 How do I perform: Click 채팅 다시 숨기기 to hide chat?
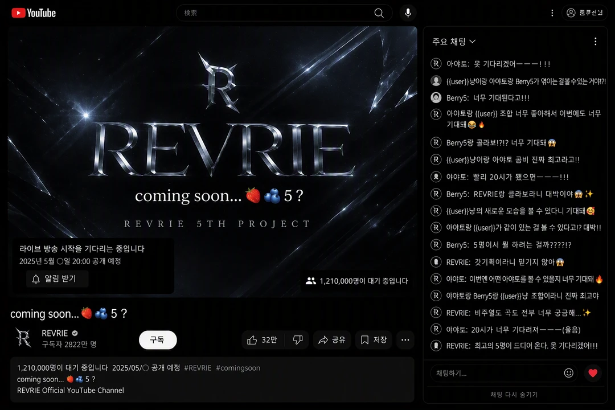(514, 395)
